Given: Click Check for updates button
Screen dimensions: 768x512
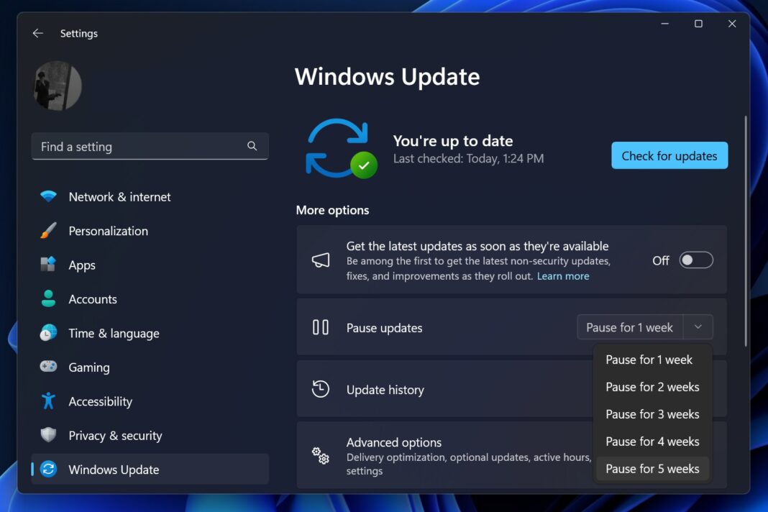Looking at the screenshot, I should 669,156.
